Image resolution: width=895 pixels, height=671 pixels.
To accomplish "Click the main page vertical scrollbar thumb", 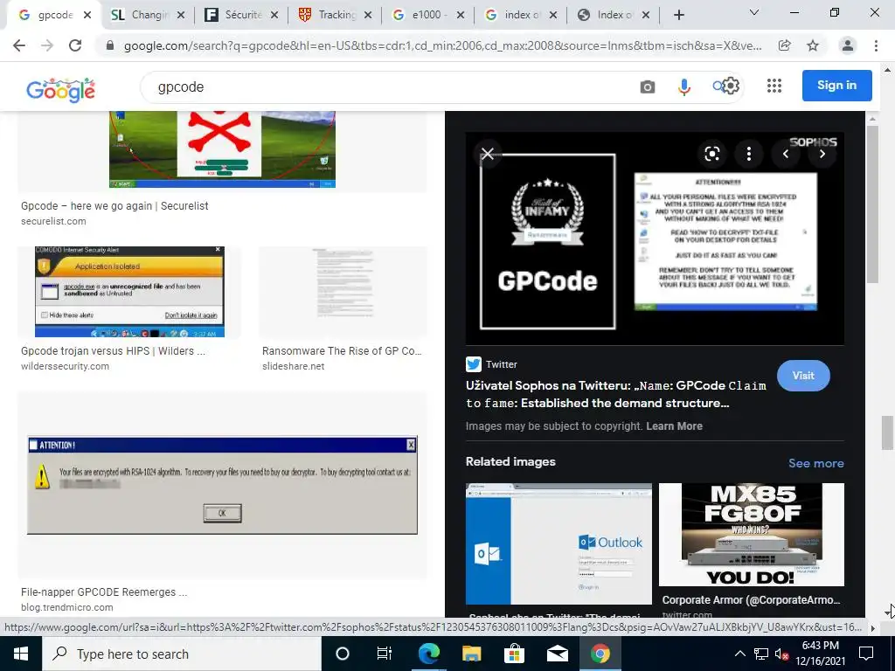I will point(887,432).
